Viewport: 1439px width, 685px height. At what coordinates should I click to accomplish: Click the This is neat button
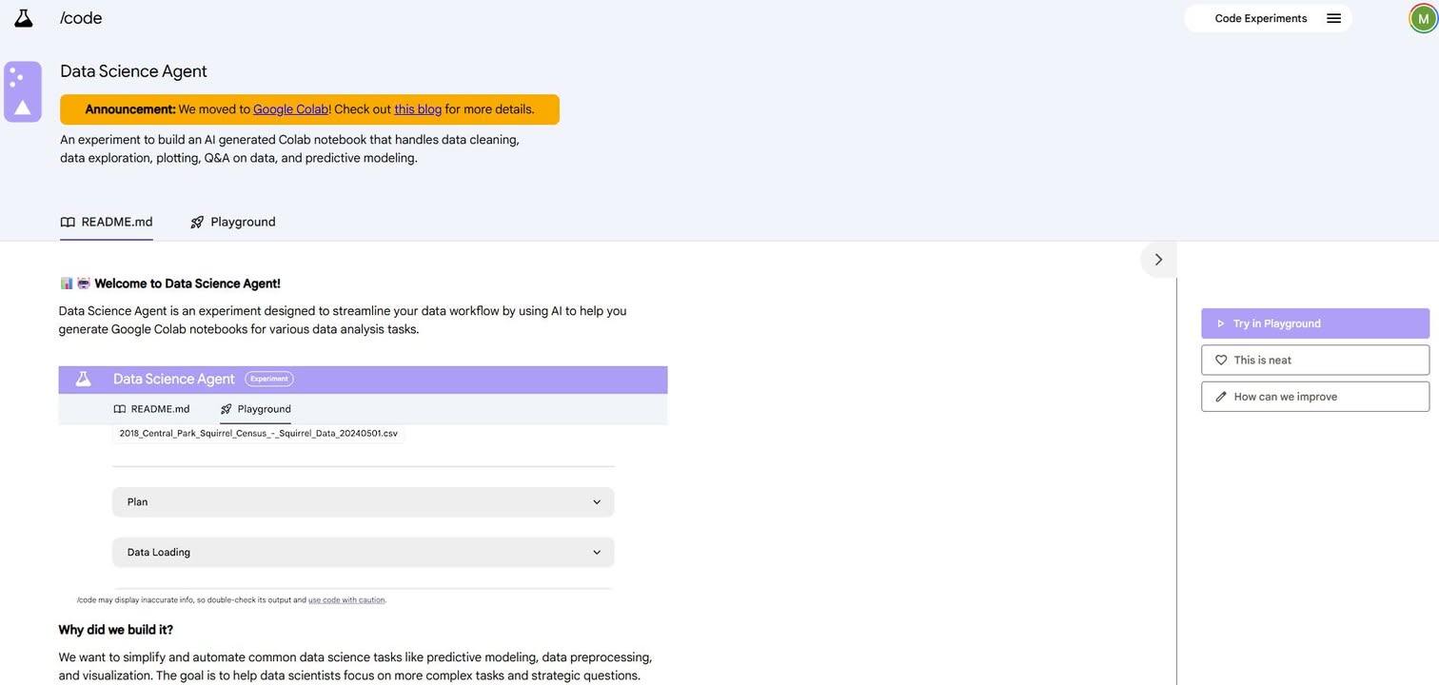pyautogui.click(x=1315, y=360)
